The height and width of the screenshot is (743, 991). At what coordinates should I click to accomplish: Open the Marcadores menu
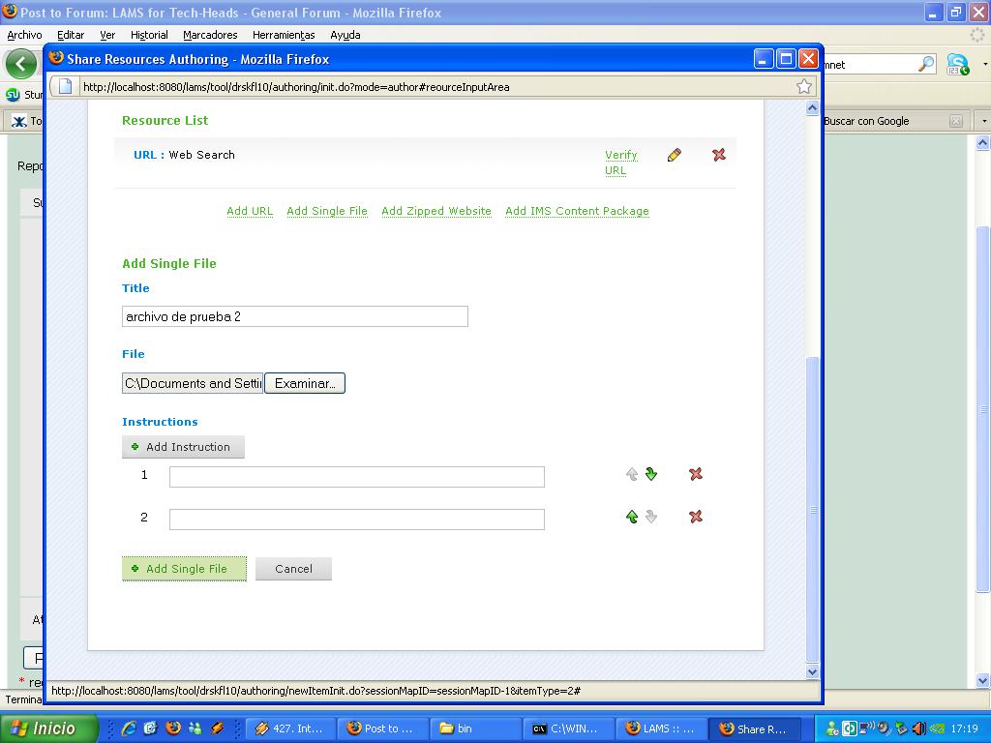210,35
